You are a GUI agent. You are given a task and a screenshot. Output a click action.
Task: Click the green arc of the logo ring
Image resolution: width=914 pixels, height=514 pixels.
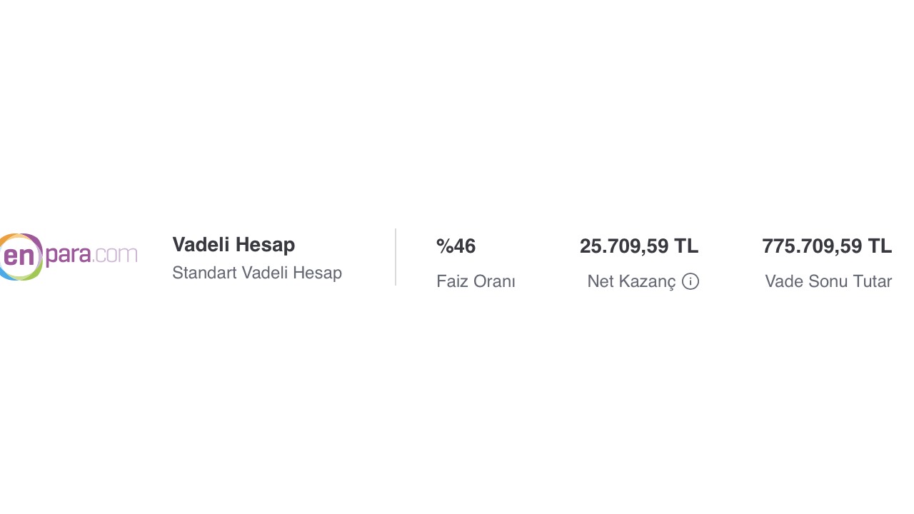(x=34, y=271)
